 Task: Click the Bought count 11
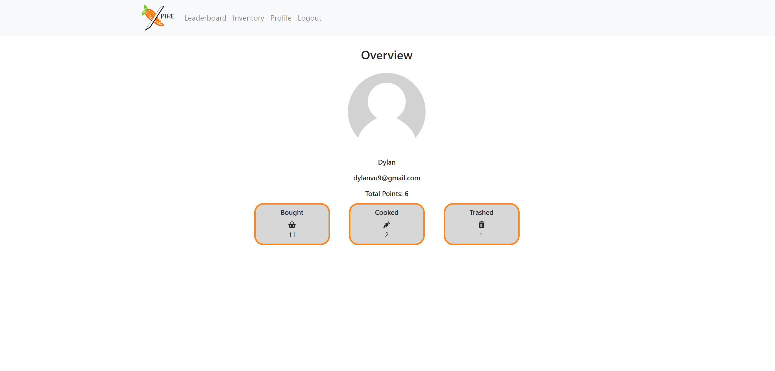292,235
